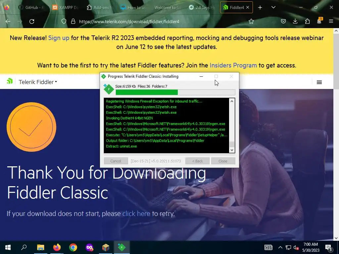This screenshot has width=339, height=254.
Task: Click the page scrollbar down arrow
Action: (336, 238)
